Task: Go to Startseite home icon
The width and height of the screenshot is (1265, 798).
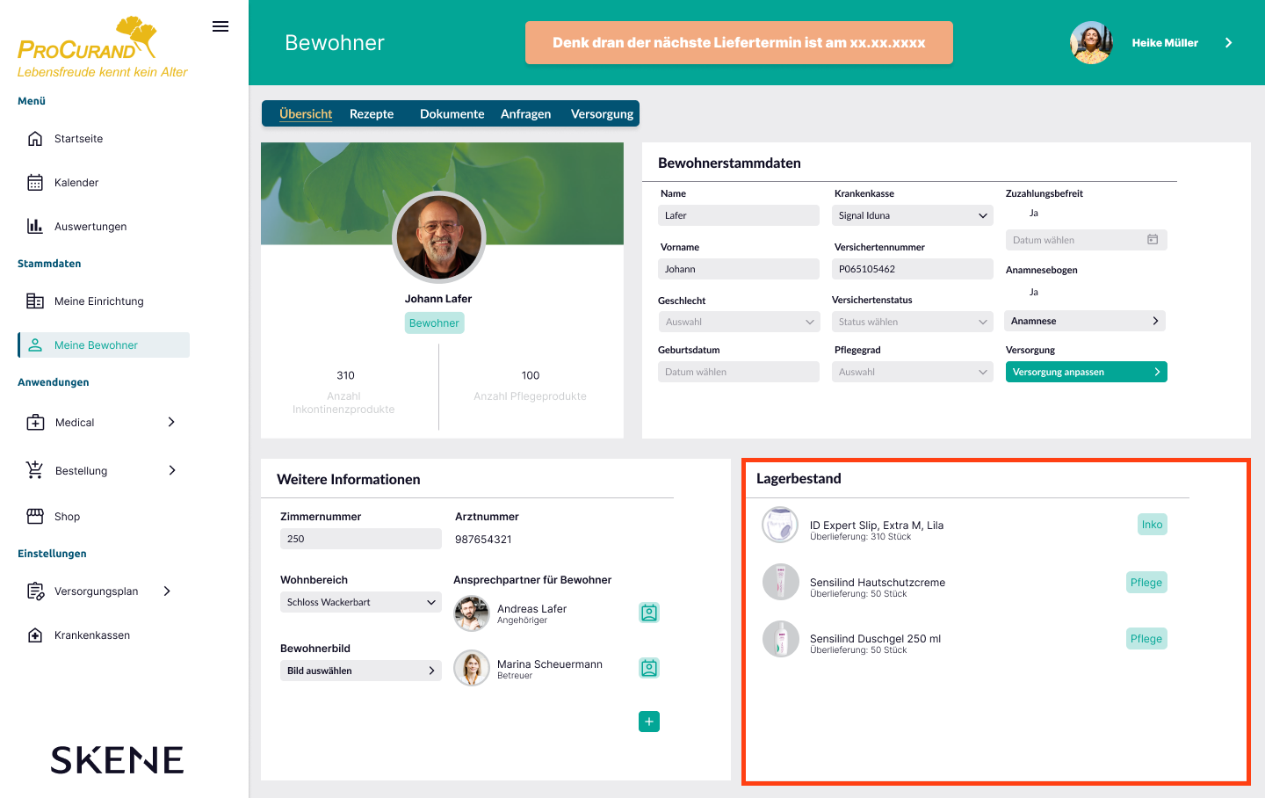Action: click(35, 139)
